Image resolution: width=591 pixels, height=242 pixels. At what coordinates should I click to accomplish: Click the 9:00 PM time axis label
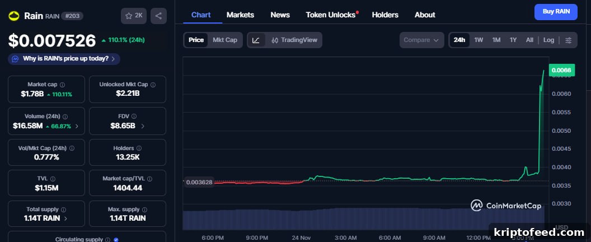(x=257, y=238)
